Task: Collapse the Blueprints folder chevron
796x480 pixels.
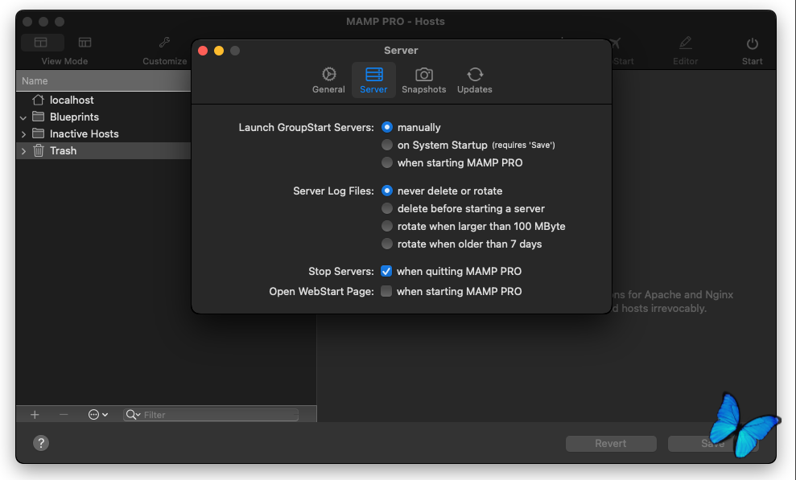Action: (x=23, y=117)
